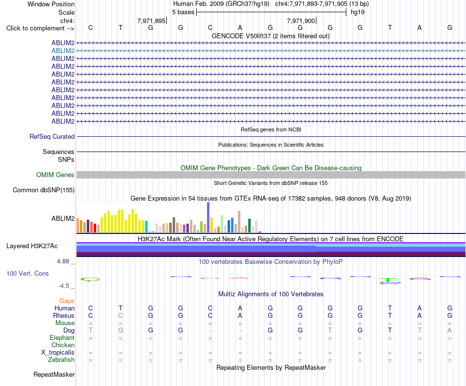Select the Dog species row label
This screenshot has width=466, height=386.
coord(69,331)
